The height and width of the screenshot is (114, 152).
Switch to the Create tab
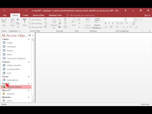pyautogui.click(x=25, y=15)
